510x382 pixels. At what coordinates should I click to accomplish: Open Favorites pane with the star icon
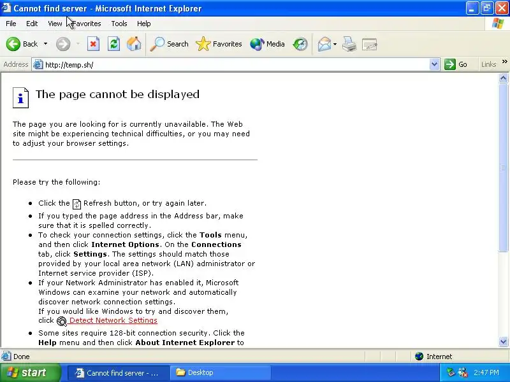click(x=219, y=44)
